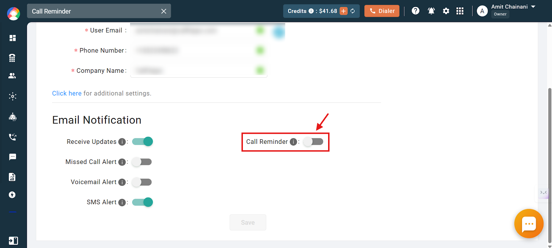
Task: Toggle Receive Updates switch off
Action: coord(142,141)
